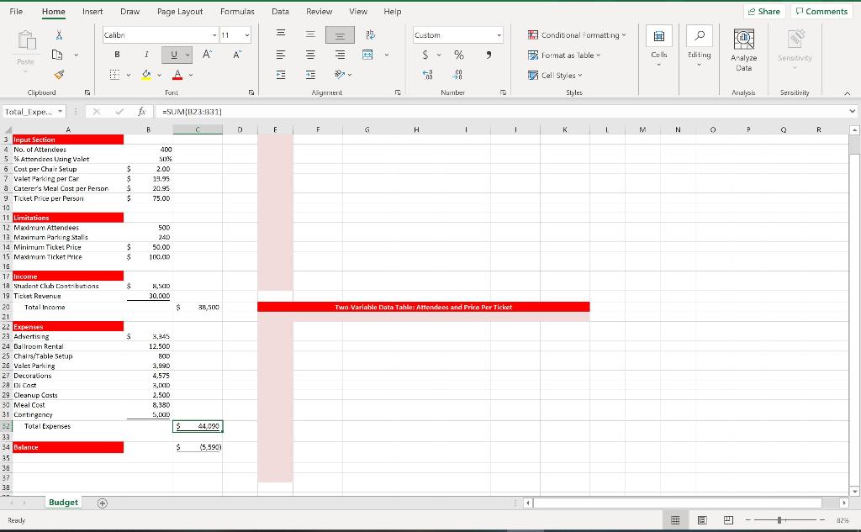The width and height of the screenshot is (861, 532).
Task: Toggle italic formatting
Action: [145, 54]
